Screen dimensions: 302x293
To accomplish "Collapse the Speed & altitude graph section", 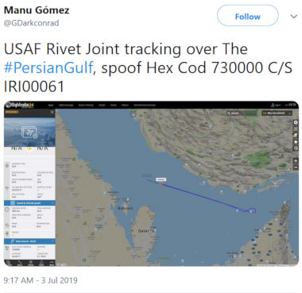I will [29, 202].
